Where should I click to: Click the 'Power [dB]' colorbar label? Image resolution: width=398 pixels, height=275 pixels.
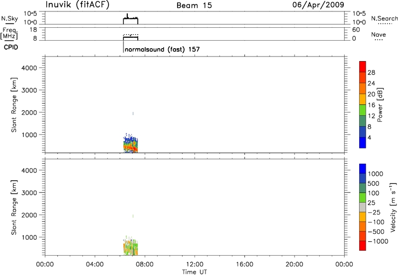(x=380, y=105)
